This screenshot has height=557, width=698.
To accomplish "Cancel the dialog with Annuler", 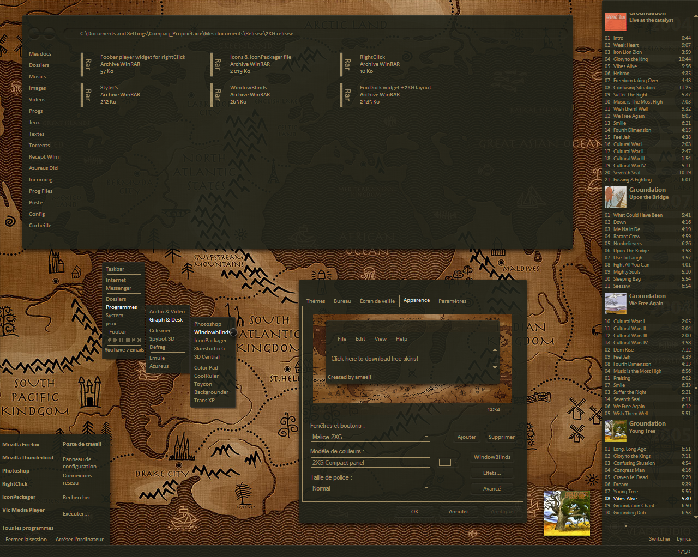I will [x=459, y=512].
